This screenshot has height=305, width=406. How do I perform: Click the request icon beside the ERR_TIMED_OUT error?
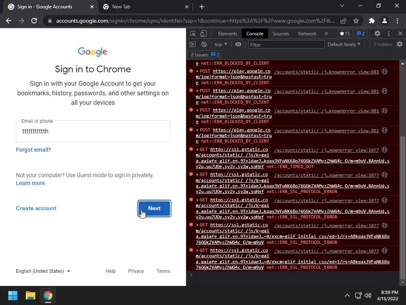[x=385, y=150]
